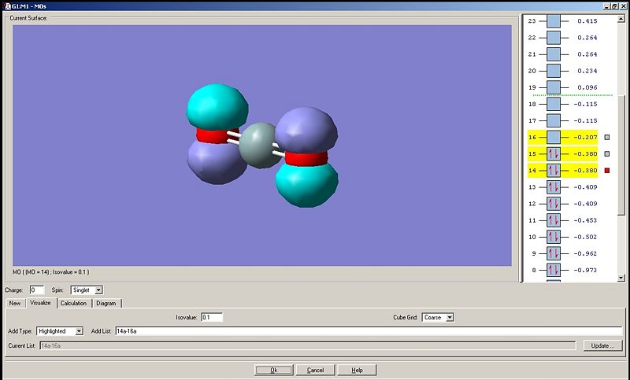Click the Current List field
This screenshot has height=380, width=630.
click(308, 345)
